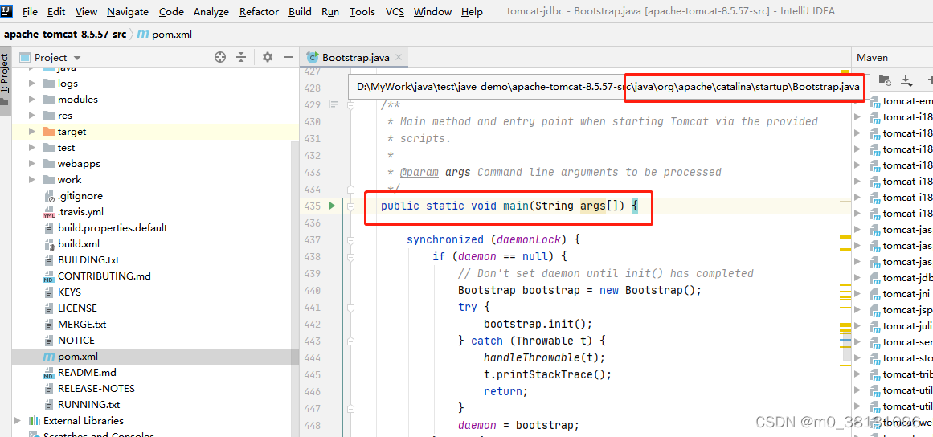Click the Maven icon in breadcrumb bar
This screenshot has width=933, height=437.
pyautogui.click(x=143, y=34)
